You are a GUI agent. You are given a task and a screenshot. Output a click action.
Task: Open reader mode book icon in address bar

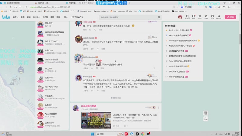20,7
